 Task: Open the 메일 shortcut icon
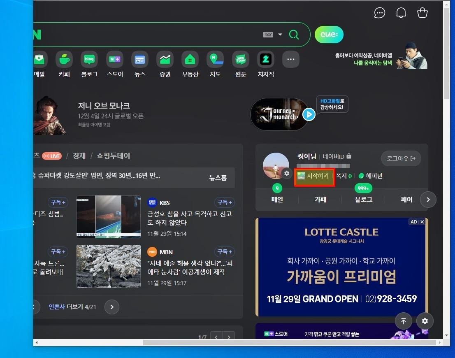pos(39,59)
